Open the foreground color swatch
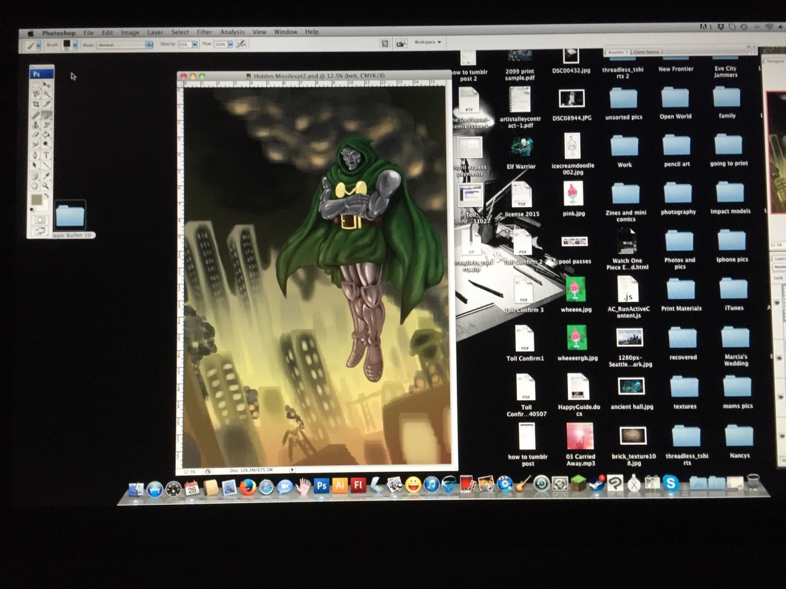Viewport: 786px width, 589px height. 37,199
